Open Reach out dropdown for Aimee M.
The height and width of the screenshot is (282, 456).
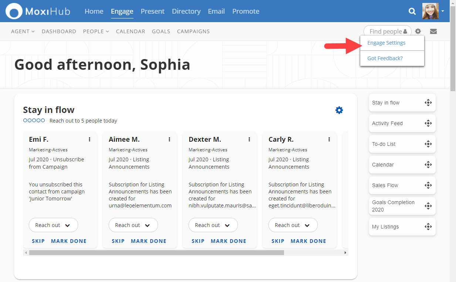pyautogui.click(x=133, y=225)
